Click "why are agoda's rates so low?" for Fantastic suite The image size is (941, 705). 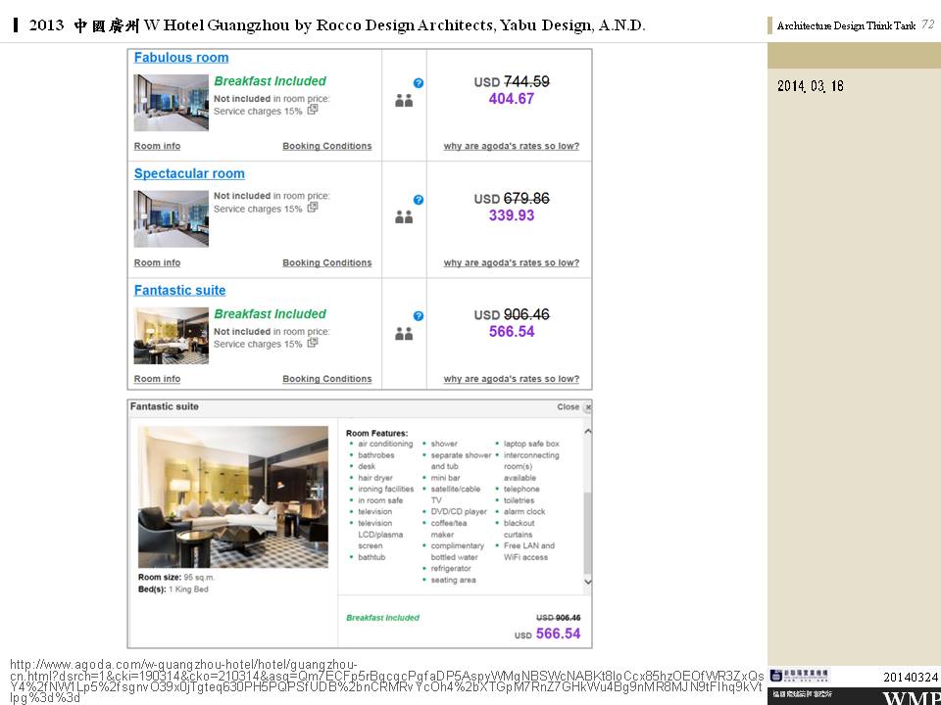511,379
